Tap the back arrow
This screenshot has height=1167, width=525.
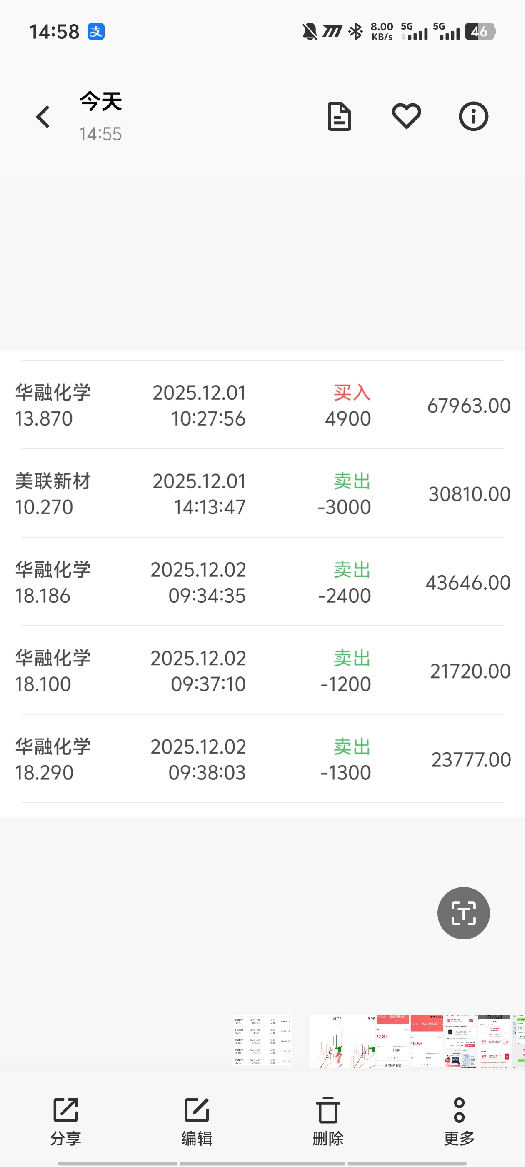coord(43,117)
